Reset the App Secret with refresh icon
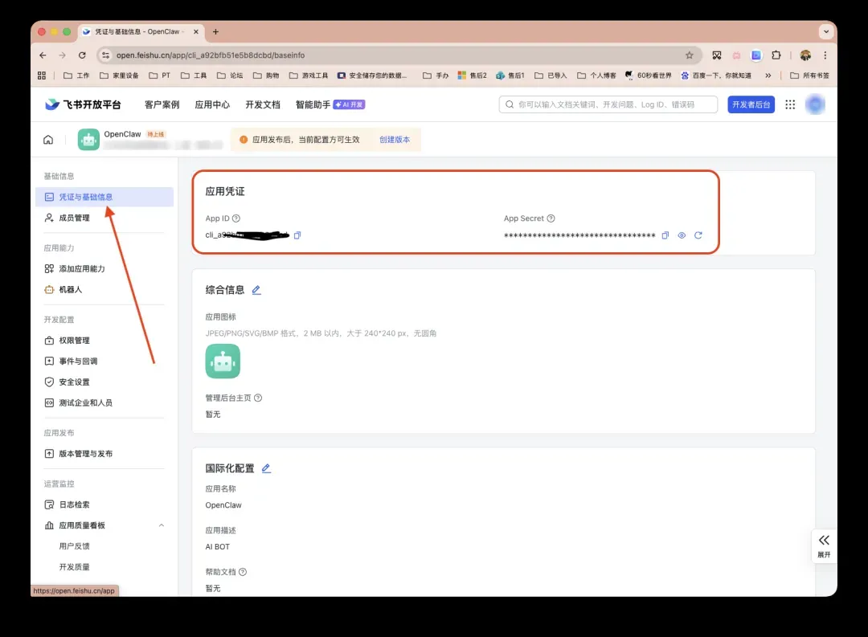 [698, 235]
